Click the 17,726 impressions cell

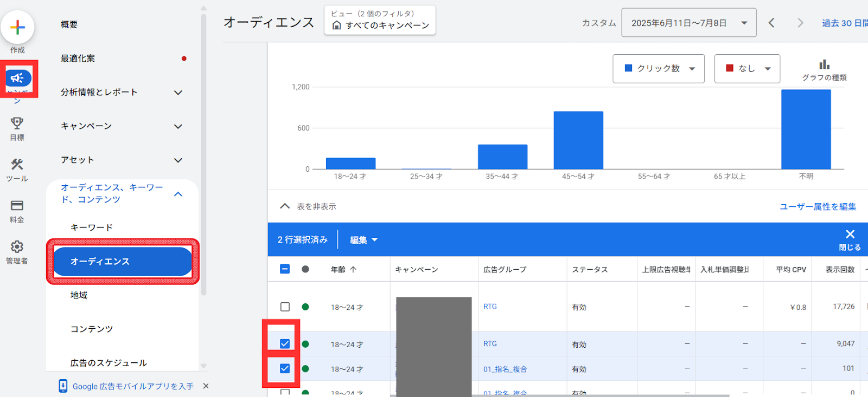coord(844,307)
